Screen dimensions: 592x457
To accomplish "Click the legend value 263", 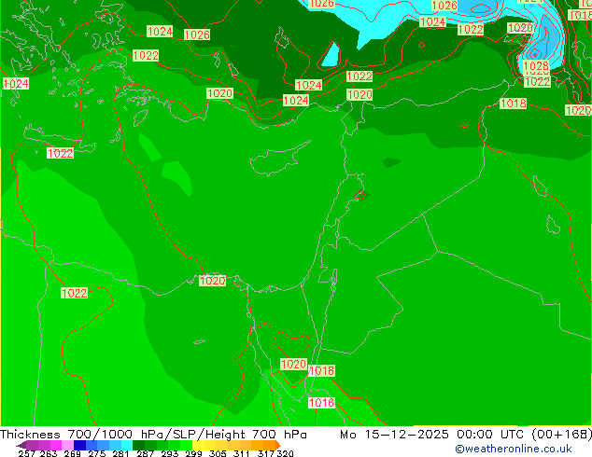I will [x=49, y=453].
